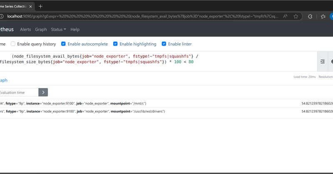Image resolution: width=333 pixels, height=174 pixels.
Task: Open the Graph page in navbar
Action: 41,29
